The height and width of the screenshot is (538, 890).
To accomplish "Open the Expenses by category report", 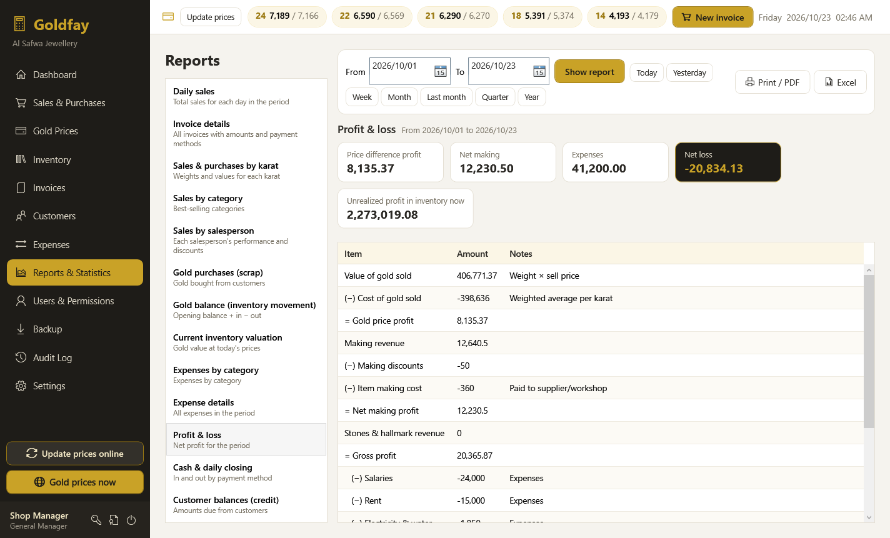I will 246,375.
